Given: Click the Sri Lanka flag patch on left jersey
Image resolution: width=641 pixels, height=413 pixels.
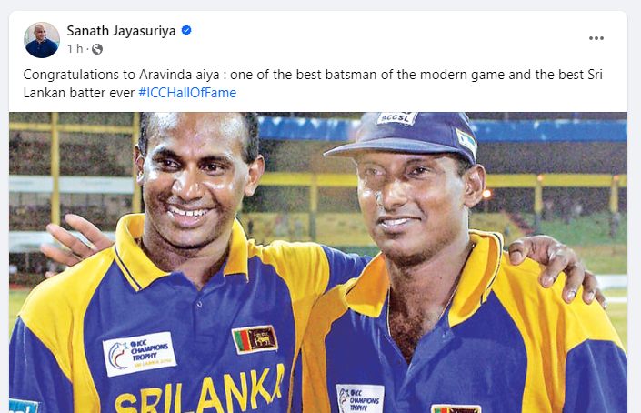Looking at the screenshot, I should [x=255, y=339].
